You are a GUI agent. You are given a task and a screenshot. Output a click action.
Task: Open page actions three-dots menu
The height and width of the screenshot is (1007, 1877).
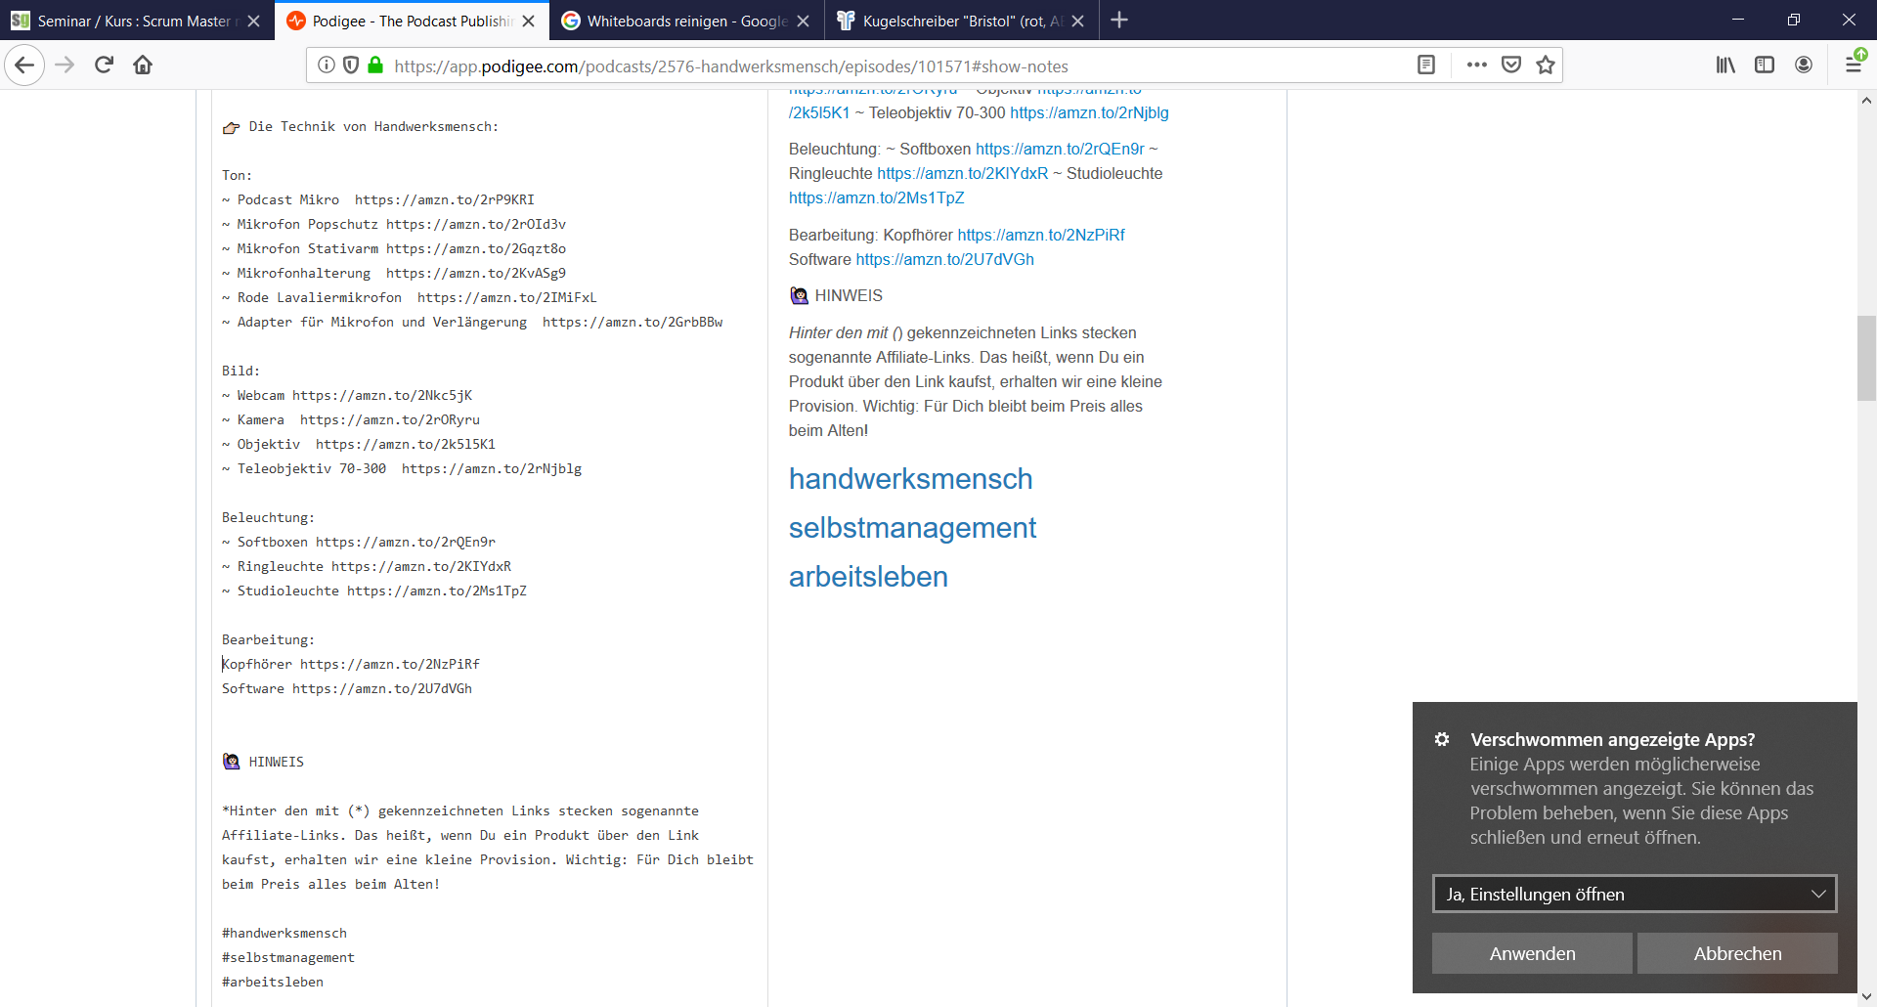pyautogui.click(x=1477, y=66)
